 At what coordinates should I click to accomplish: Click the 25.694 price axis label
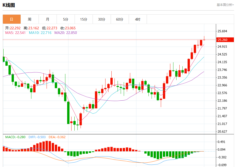point(222,31)
